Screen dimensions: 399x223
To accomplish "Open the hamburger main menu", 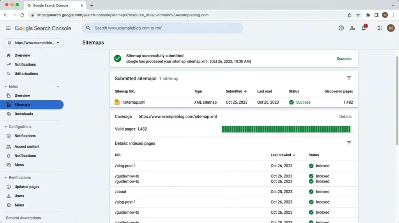I will coord(8,28).
